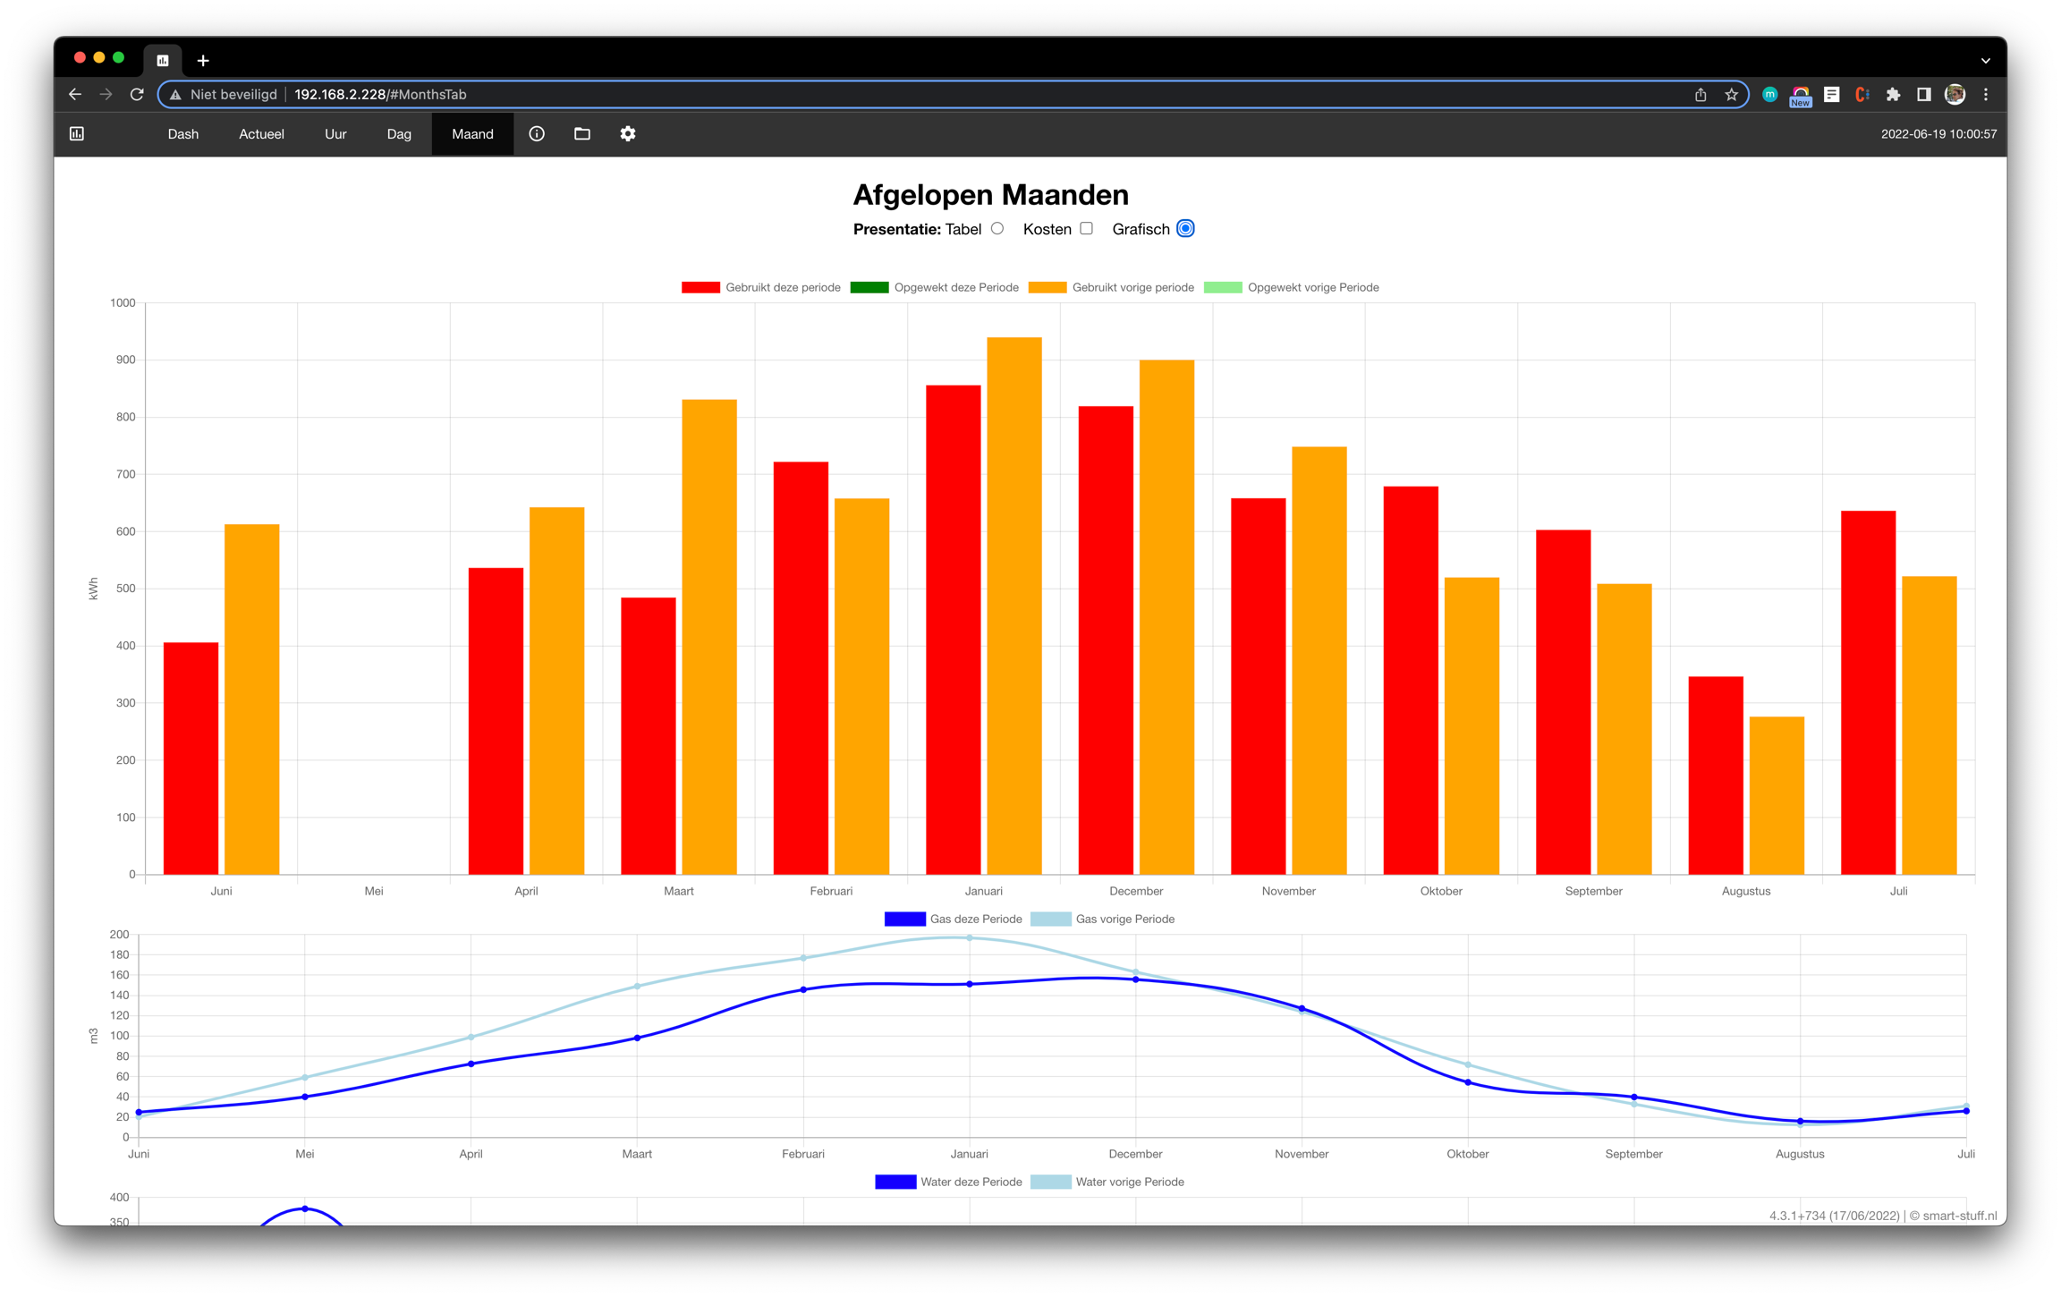
Task: Open the info circle icon page
Action: point(537,133)
